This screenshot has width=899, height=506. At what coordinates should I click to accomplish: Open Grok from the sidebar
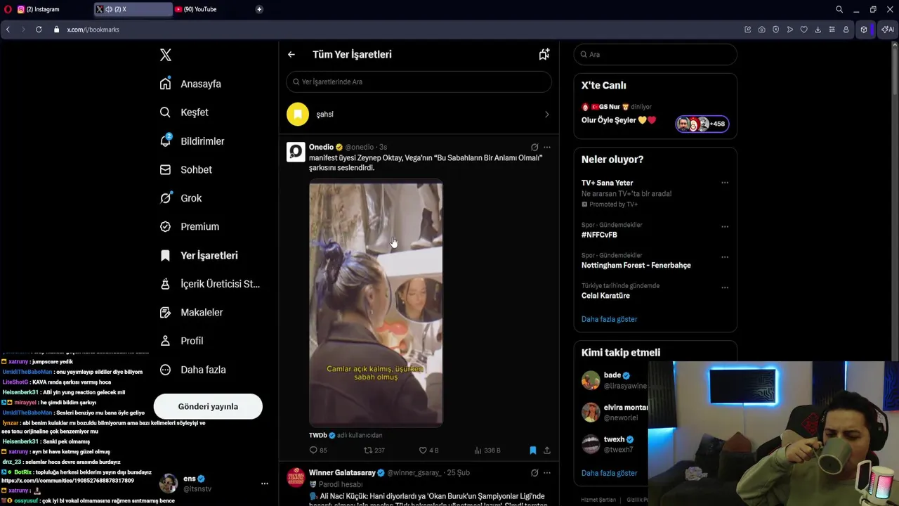coord(181,198)
